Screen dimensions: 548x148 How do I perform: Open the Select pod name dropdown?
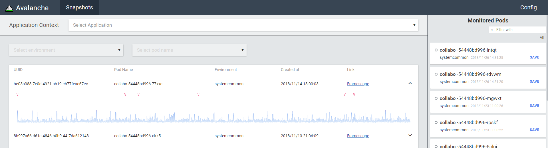tap(190, 50)
